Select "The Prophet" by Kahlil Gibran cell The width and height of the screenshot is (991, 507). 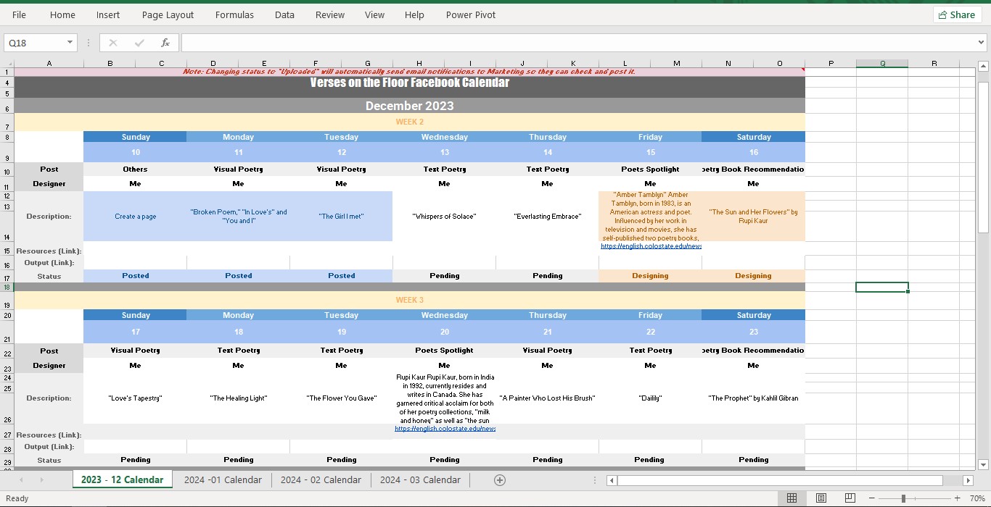pos(753,398)
